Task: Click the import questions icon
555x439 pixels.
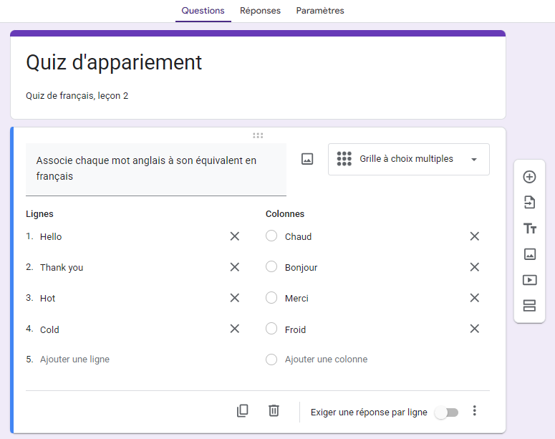Action: (x=529, y=203)
